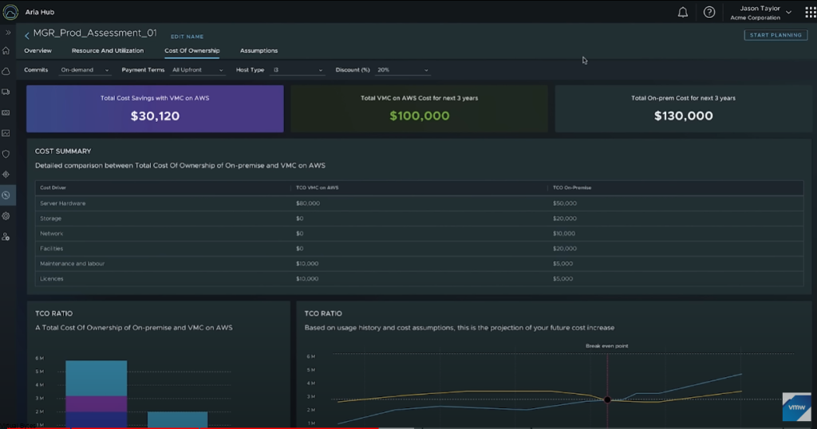Image resolution: width=817 pixels, height=429 pixels.
Task: Open the chart performance icon in sidebar
Action: pos(6,133)
